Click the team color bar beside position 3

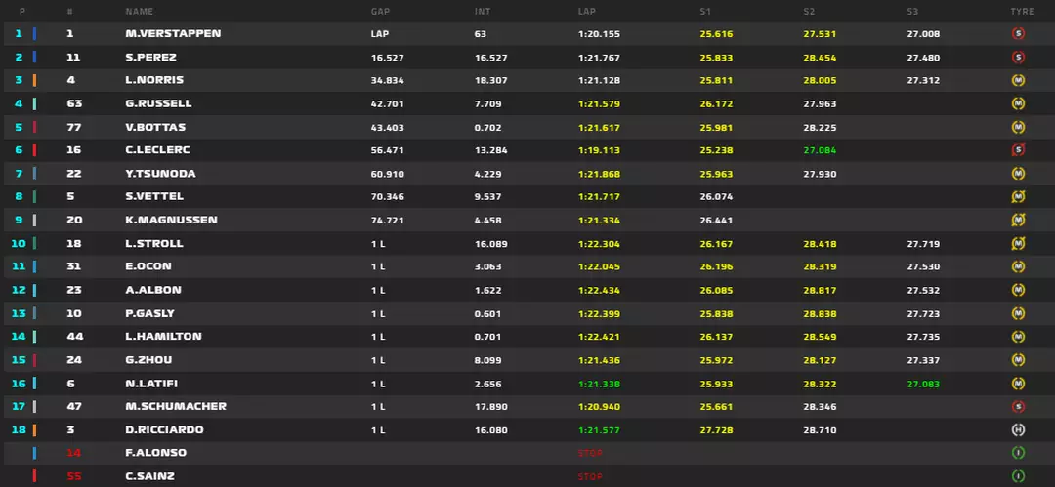[34, 80]
